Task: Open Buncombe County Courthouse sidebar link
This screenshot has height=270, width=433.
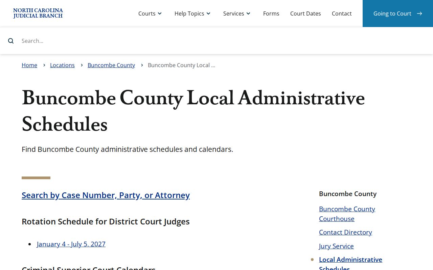Action: 347,214
